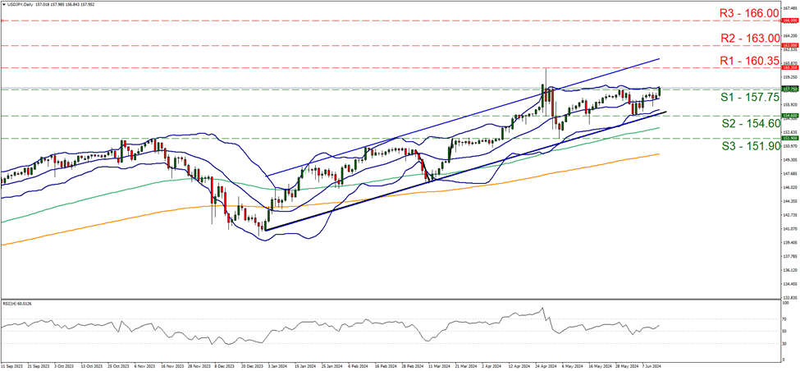800x371 pixels.
Task: Click the red 163.000 price tag on axis
Action: (788, 46)
